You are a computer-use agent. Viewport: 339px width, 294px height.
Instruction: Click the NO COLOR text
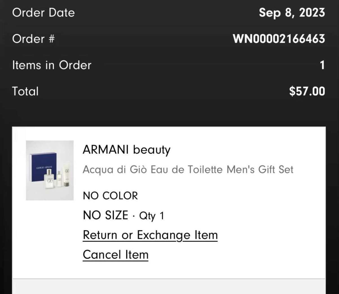click(x=110, y=196)
